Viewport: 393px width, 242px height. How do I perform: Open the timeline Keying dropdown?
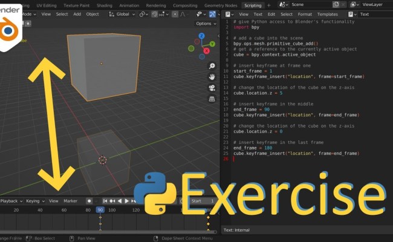point(35,201)
